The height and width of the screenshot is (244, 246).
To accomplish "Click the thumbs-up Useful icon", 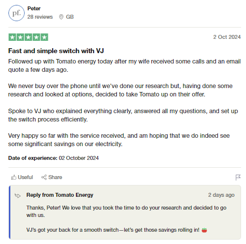I will coord(14,177).
